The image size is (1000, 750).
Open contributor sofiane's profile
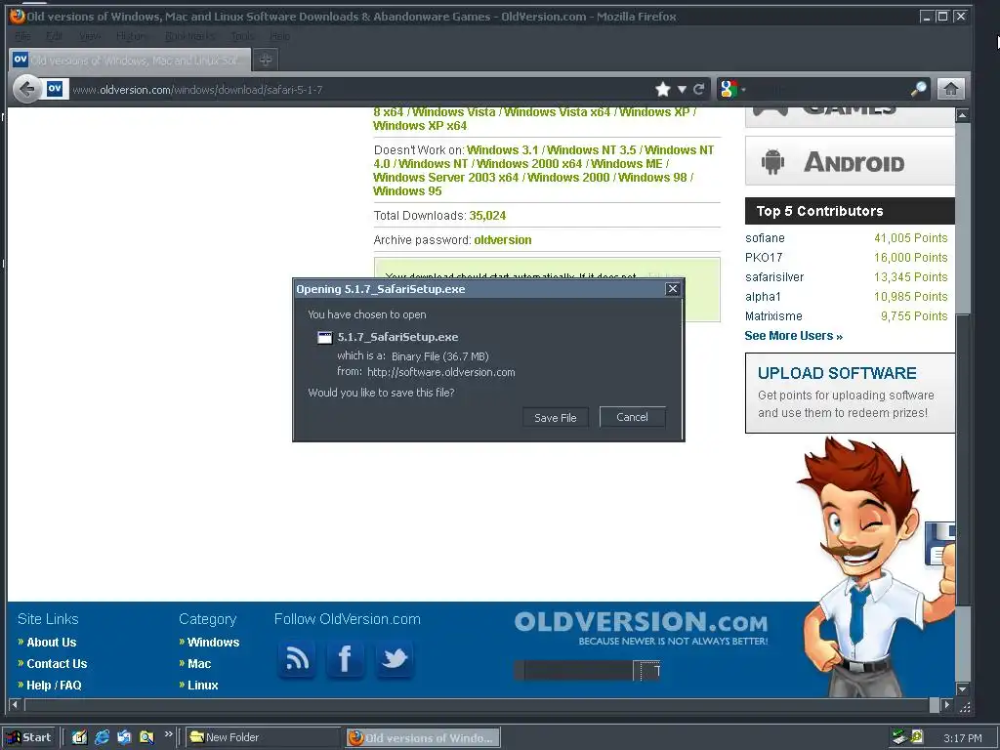click(765, 238)
